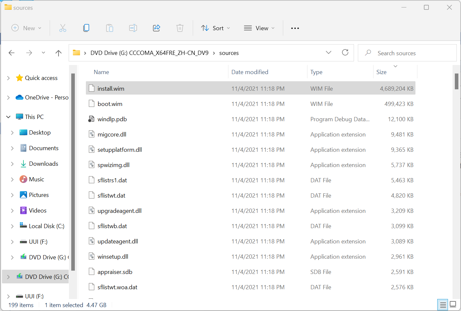Image resolution: width=461 pixels, height=311 pixels.
Task: Select Desktop in navigation pane
Action: [x=40, y=133]
